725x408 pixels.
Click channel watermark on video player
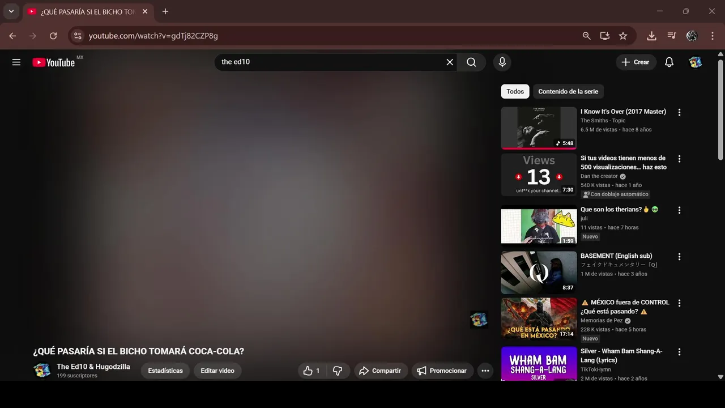click(479, 320)
